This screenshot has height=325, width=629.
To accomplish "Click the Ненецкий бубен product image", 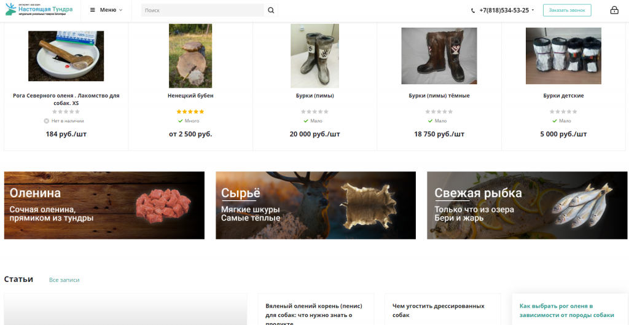I will pyautogui.click(x=190, y=56).
